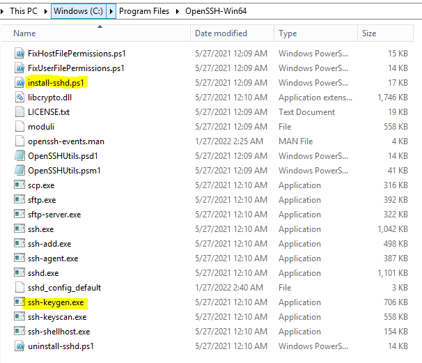Image resolution: width=422 pixels, height=363 pixels.
Task: Click the openssh-events.man file name
Action: (x=66, y=141)
